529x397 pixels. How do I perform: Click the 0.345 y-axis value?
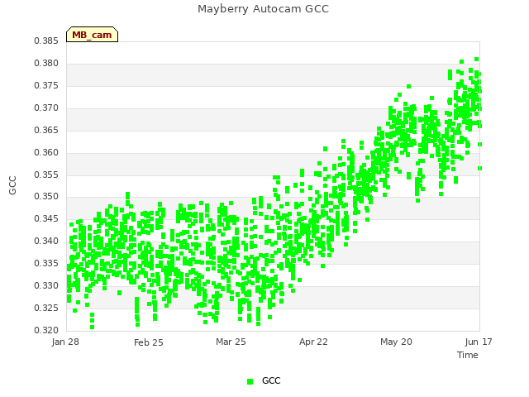pos(46,218)
